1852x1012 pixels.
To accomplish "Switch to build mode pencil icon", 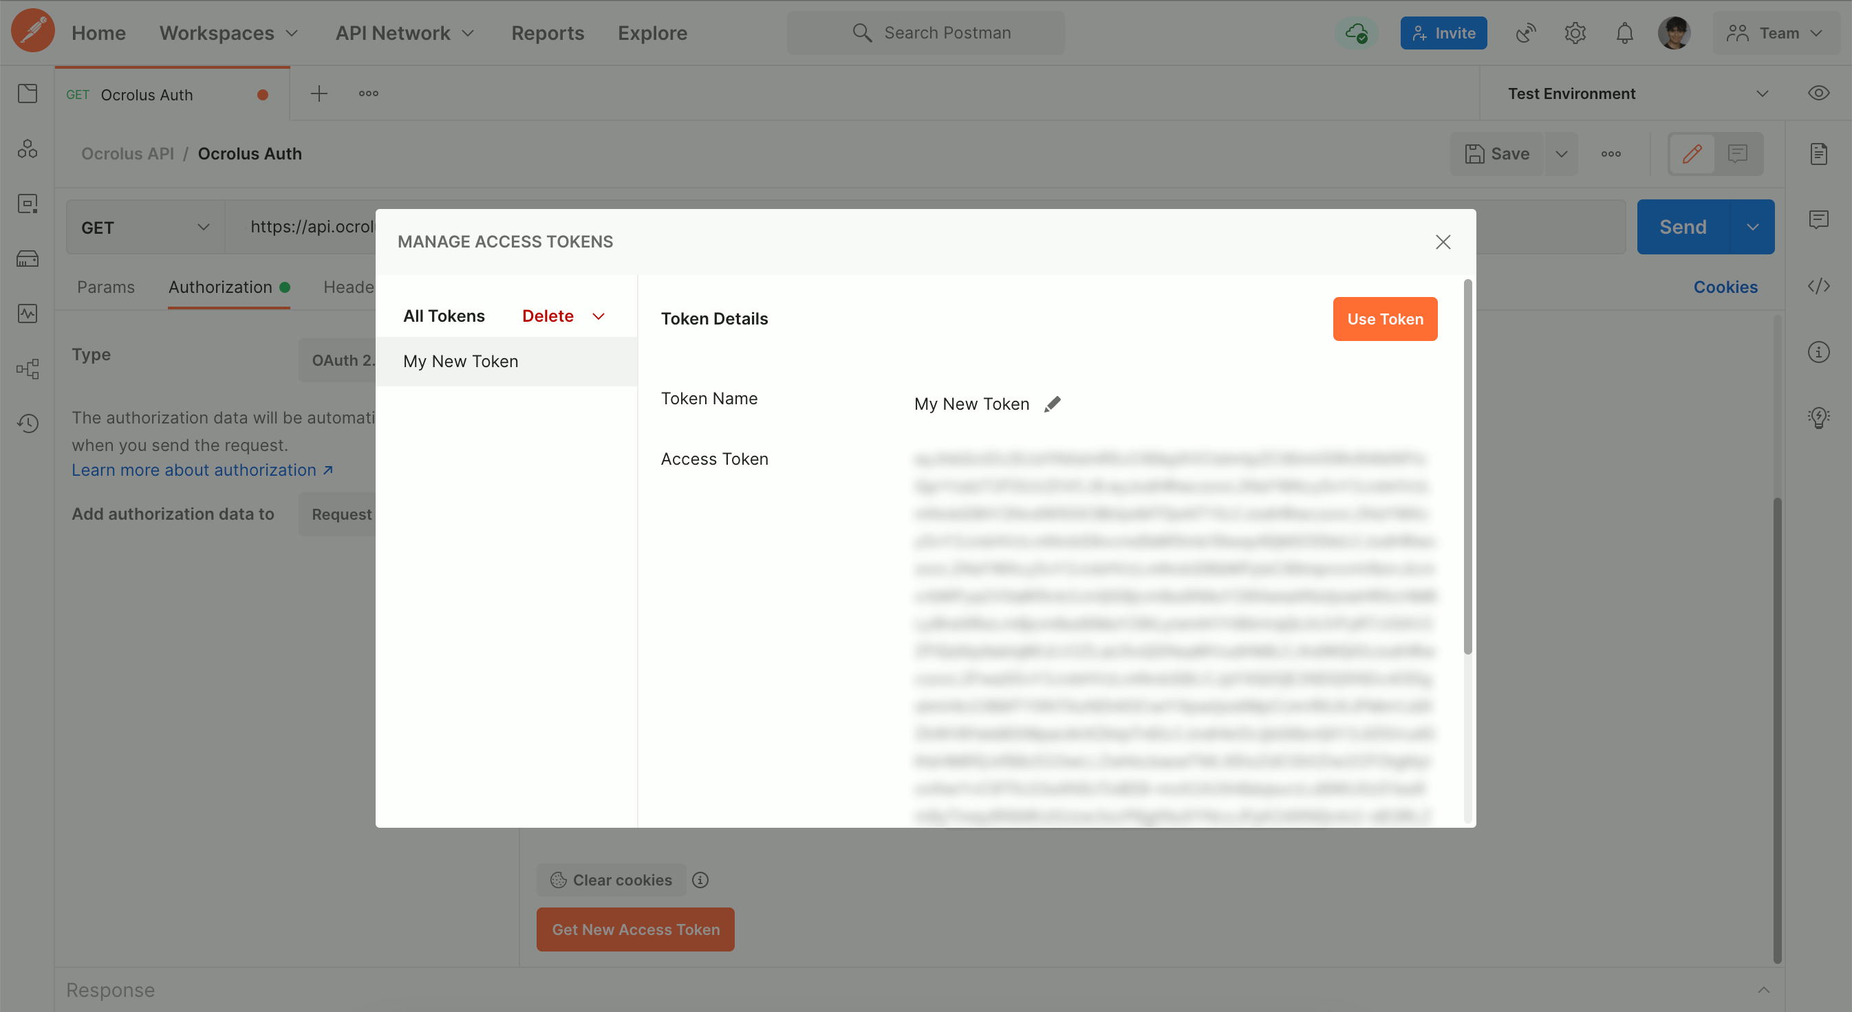I will (1692, 154).
